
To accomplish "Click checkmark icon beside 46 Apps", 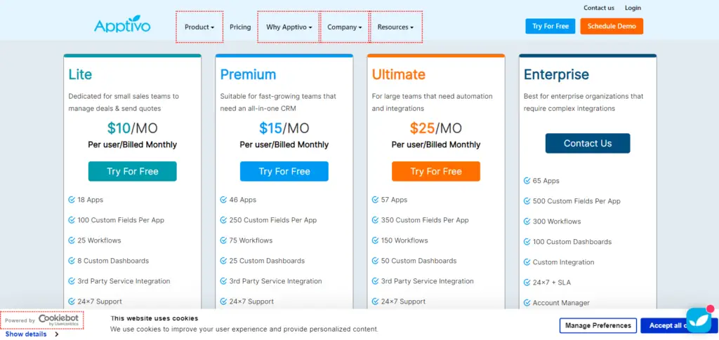I will coord(223,200).
